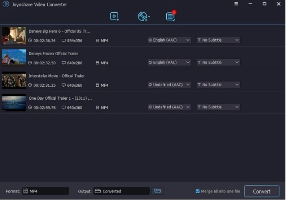Viewport: 287px width, 200px height.
Task: Select the One Day trailer thumbnail
Action: pyautogui.click(x=14, y=103)
